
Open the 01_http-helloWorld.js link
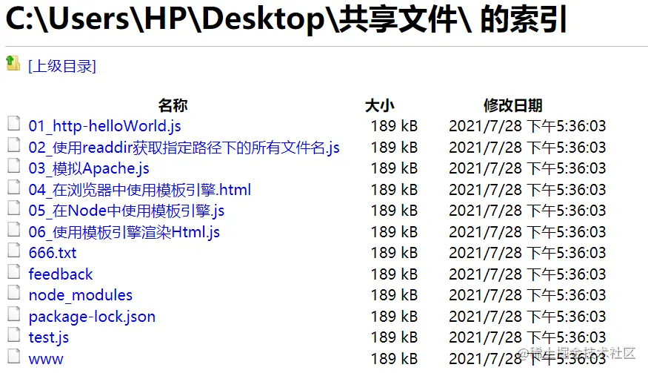click(x=104, y=126)
